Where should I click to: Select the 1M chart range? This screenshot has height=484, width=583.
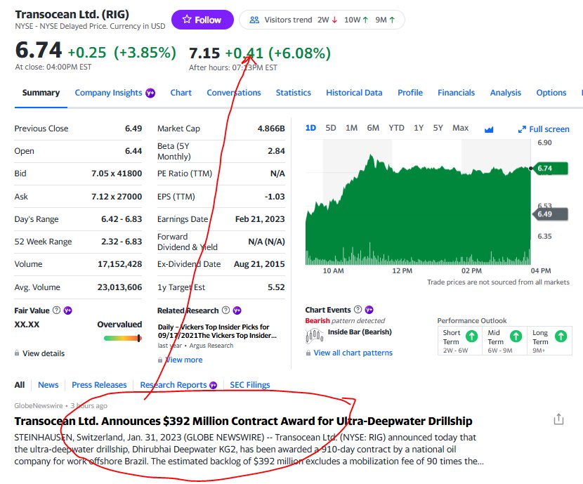tap(351, 129)
